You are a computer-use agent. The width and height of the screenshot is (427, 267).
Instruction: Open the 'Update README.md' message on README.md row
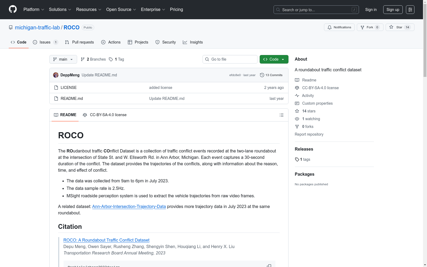[167, 99]
